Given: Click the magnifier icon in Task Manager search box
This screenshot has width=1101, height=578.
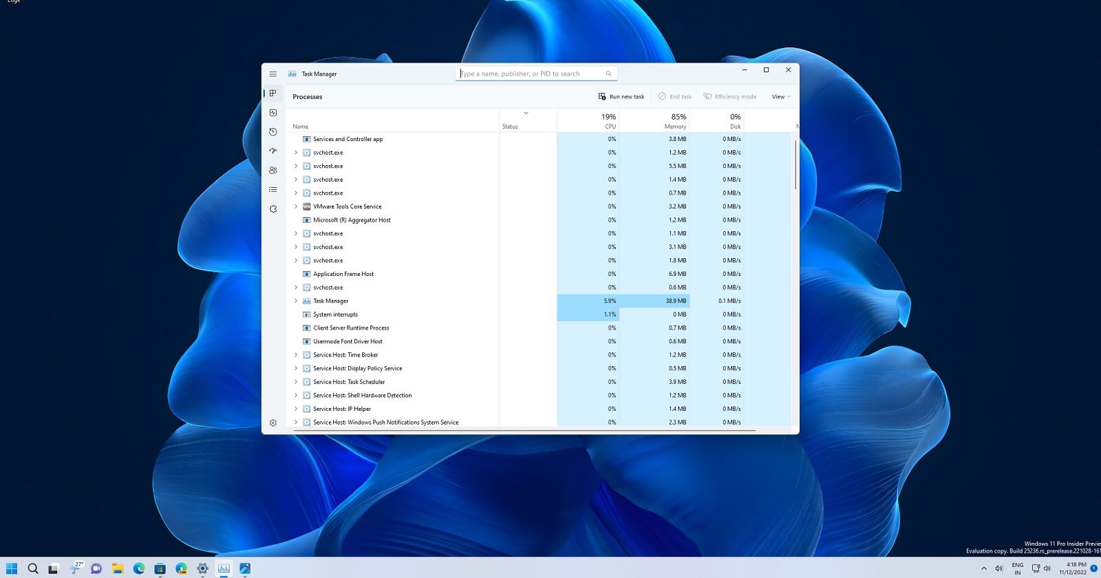Looking at the screenshot, I should tap(608, 74).
